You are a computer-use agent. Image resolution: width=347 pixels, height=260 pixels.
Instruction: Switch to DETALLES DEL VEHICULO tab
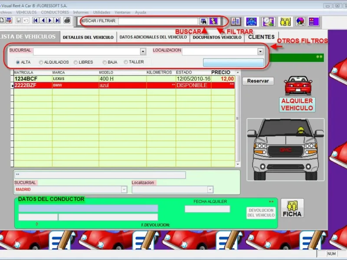click(88, 37)
